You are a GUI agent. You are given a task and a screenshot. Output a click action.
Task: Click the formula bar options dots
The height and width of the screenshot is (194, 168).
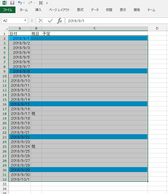pos(32,21)
